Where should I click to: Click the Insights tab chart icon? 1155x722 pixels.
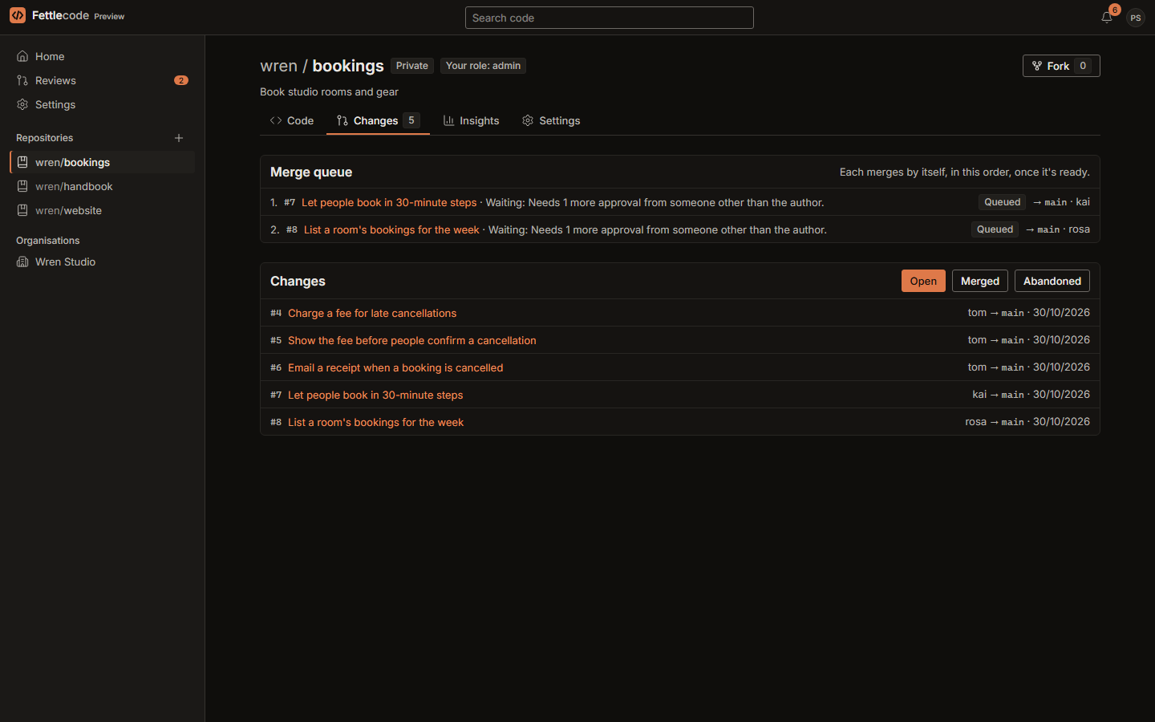click(x=449, y=120)
